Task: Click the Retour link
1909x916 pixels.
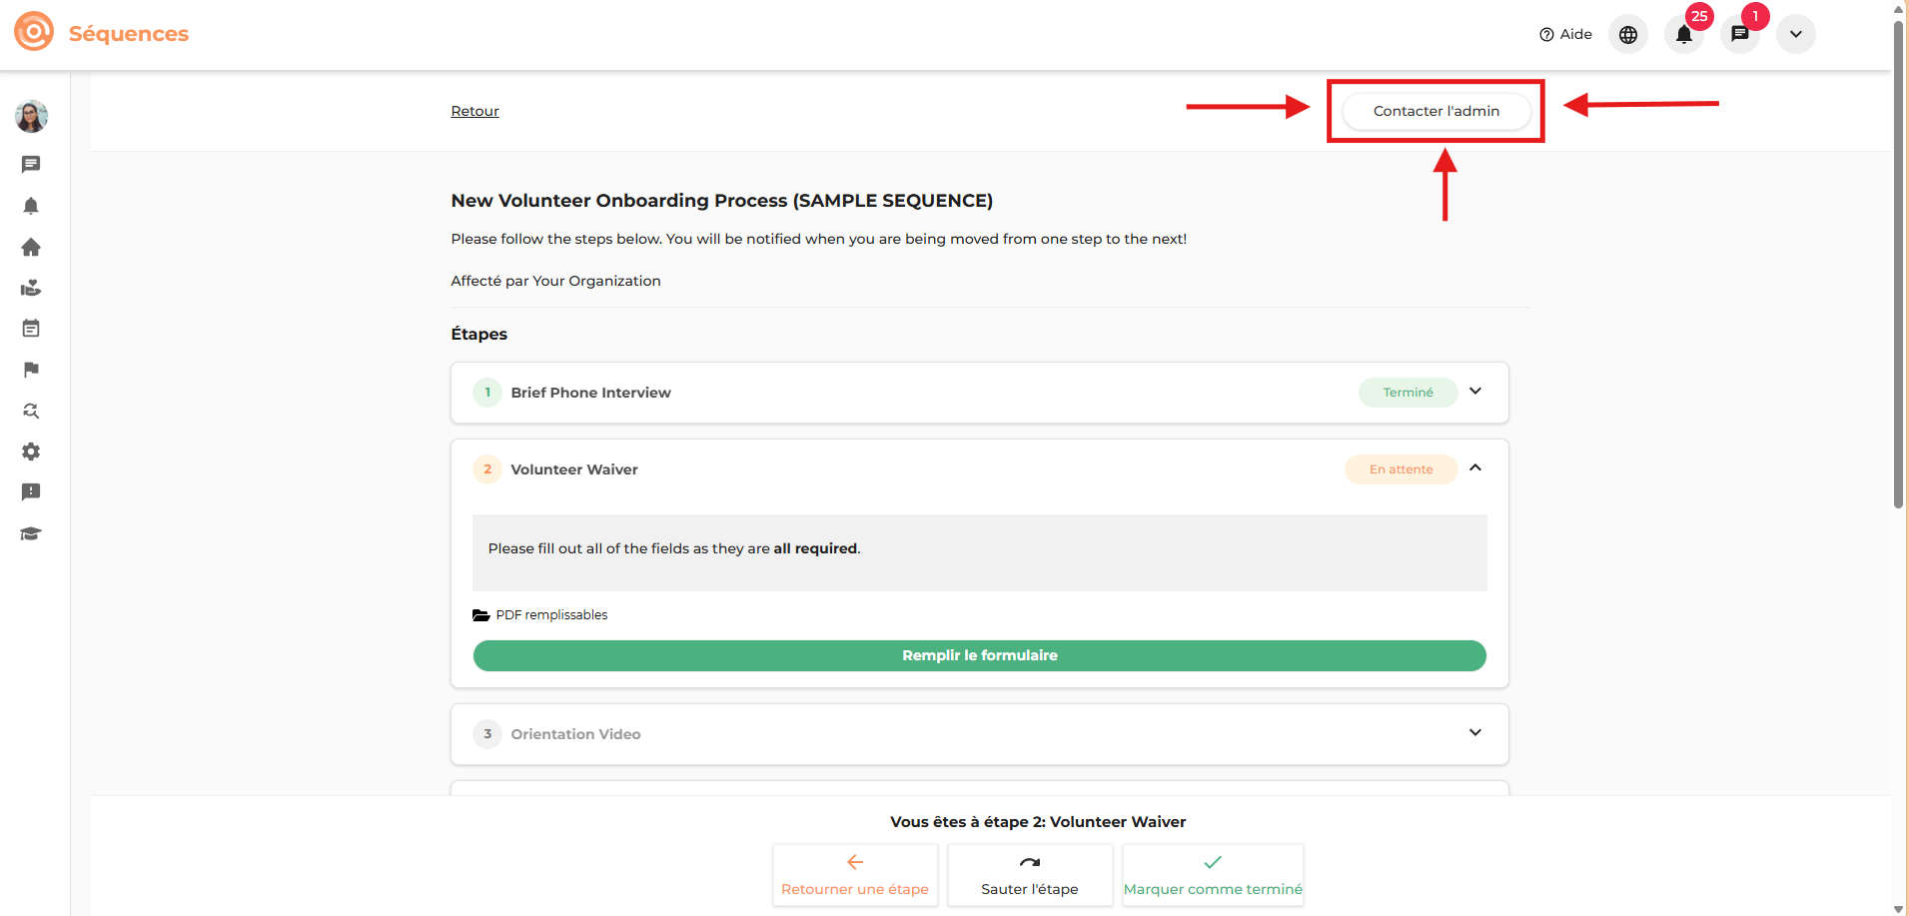Action: tap(475, 111)
